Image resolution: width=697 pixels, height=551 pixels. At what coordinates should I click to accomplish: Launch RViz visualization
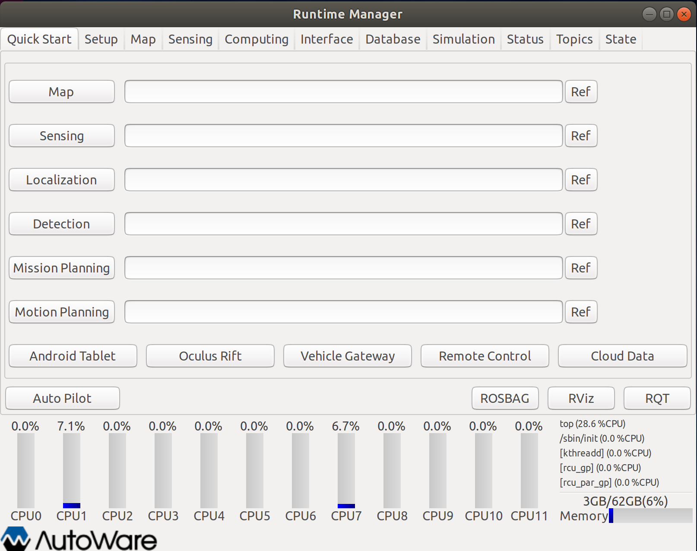pos(580,398)
